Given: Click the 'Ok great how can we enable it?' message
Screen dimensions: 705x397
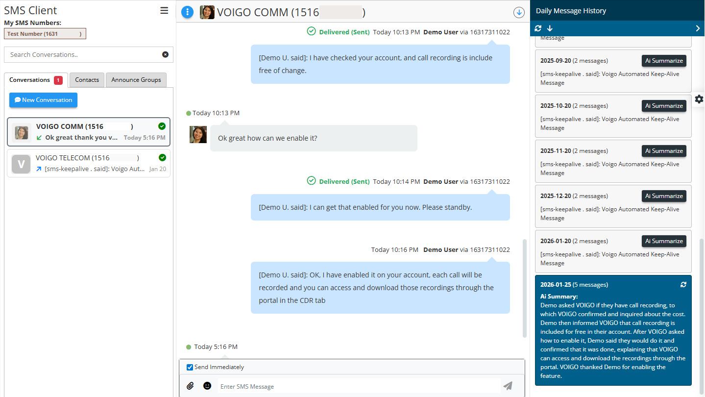Looking at the screenshot, I should click(x=314, y=138).
